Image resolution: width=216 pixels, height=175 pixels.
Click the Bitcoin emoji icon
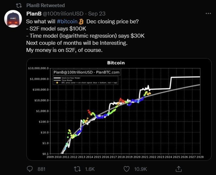click(81, 22)
